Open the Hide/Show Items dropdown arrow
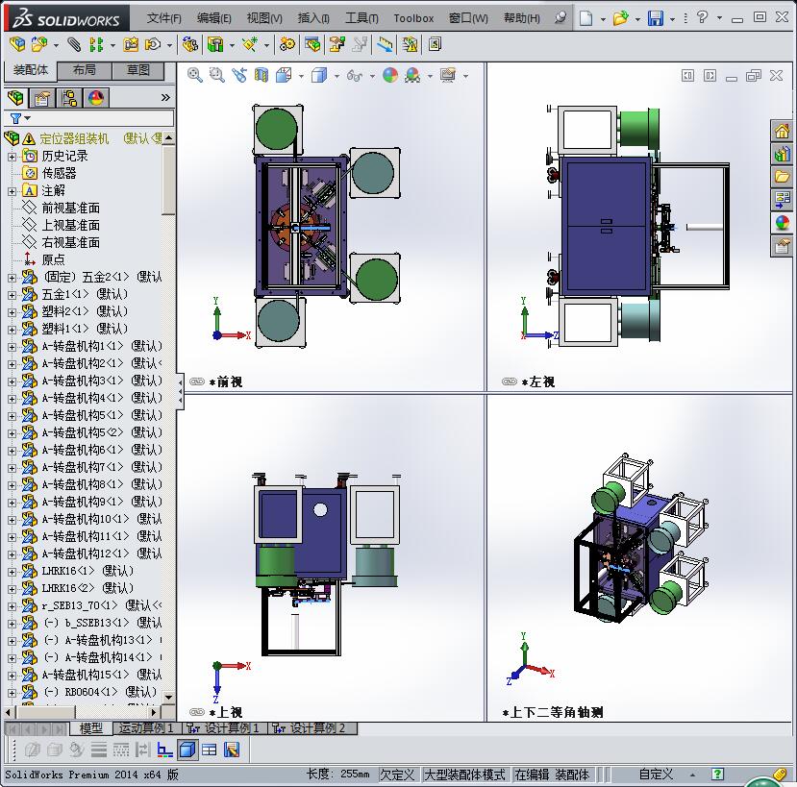Viewport: 797px width, 787px height. (372, 76)
